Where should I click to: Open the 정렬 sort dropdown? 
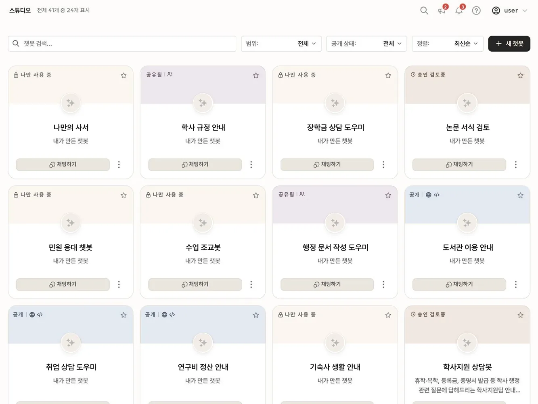click(x=448, y=44)
